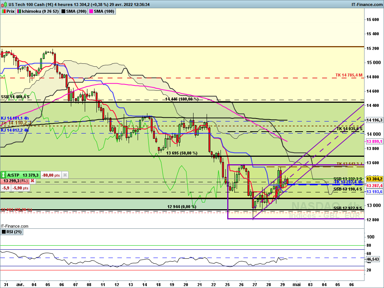Open the RSI (21) indicator label
Screen dimensions: 384x288
coord(12,232)
